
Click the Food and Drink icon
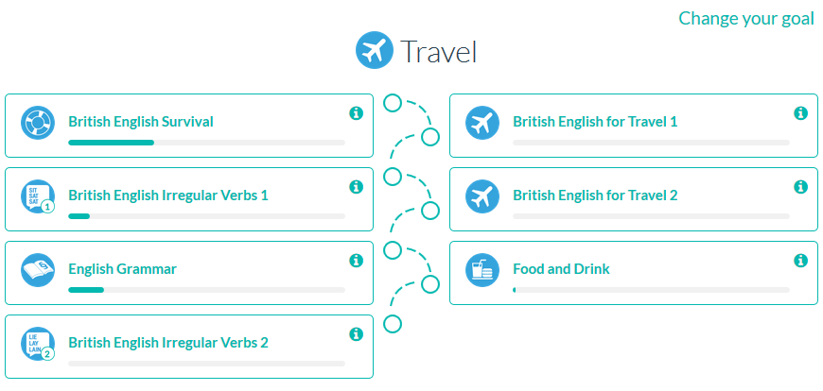tap(482, 270)
